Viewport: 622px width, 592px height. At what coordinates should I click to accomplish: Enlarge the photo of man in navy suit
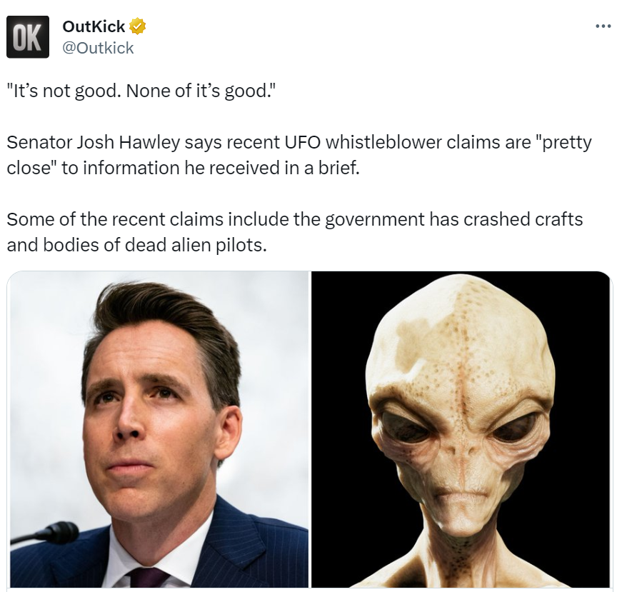159,429
